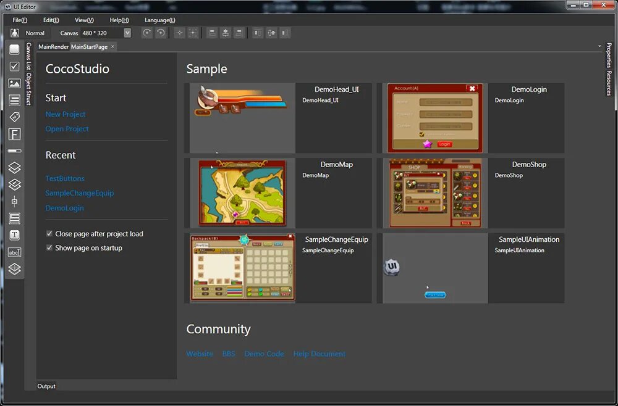Select the Slider widget tool
Viewport: 618px width, 406px height.
[15, 201]
